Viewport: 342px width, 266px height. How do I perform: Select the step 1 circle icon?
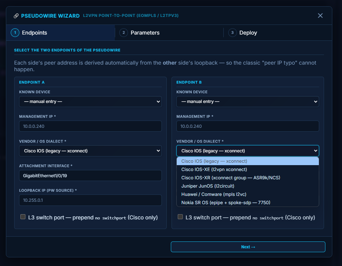click(15, 33)
